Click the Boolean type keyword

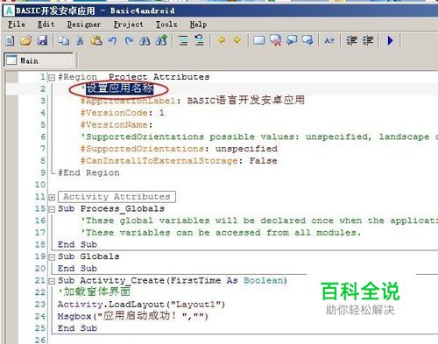(264, 280)
